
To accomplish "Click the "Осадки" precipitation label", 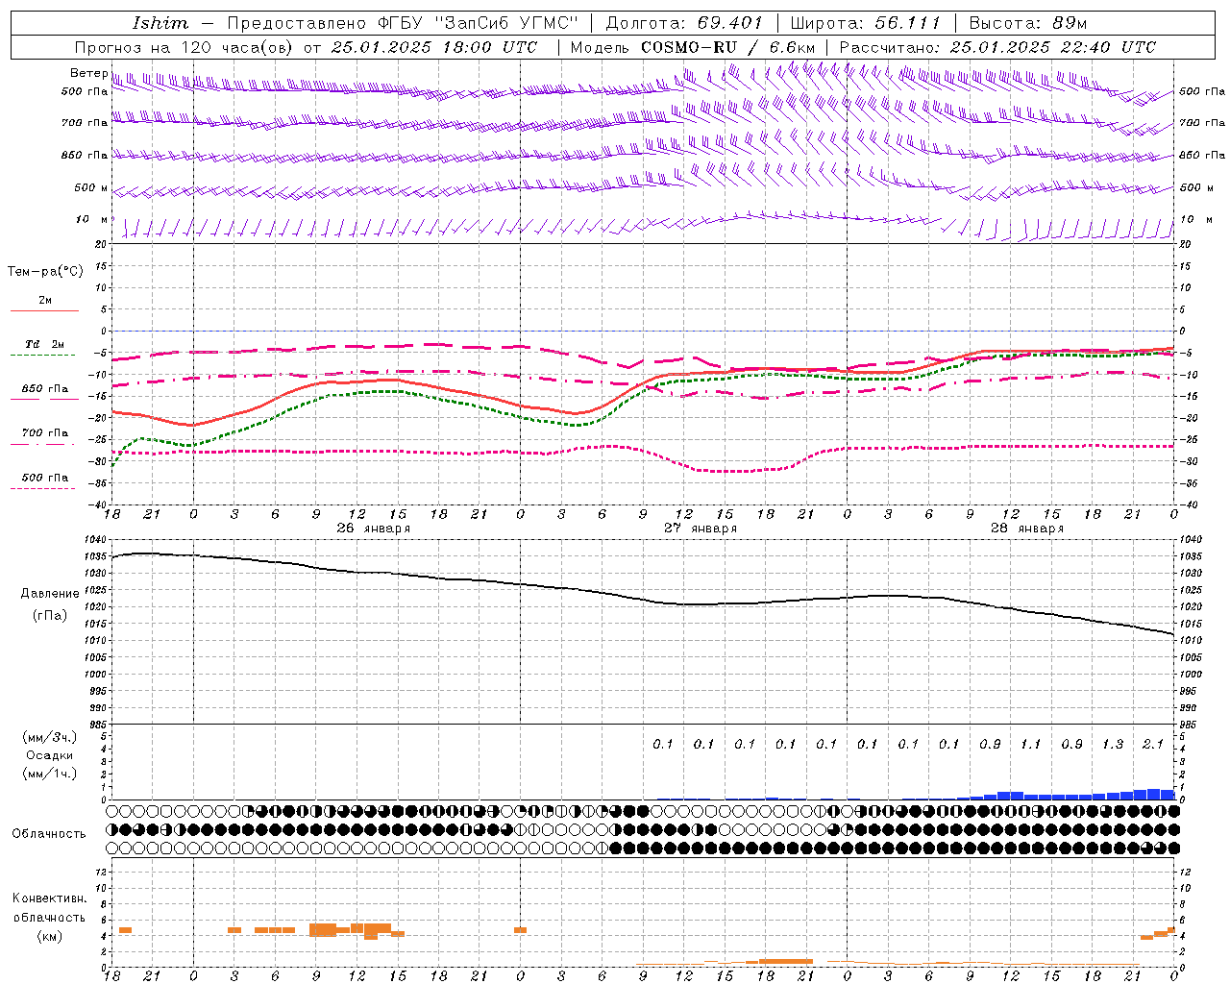I will coord(50,755).
